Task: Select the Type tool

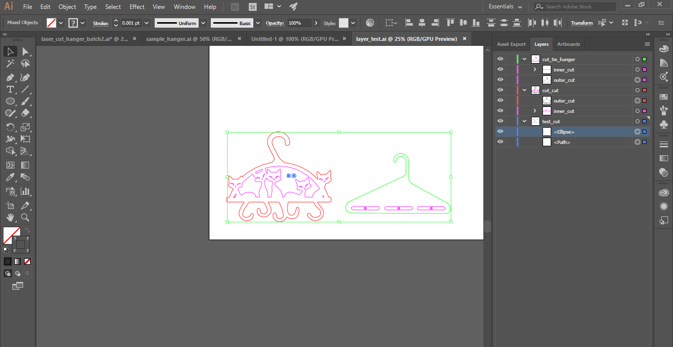Action: pyautogui.click(x=10, y=89)
